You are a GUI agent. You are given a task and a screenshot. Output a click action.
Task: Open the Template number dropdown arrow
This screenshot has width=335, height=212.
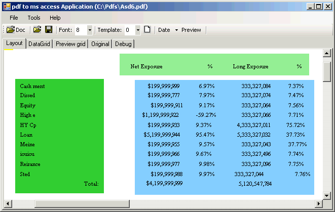pyautogui.click(x=138, y=30)
